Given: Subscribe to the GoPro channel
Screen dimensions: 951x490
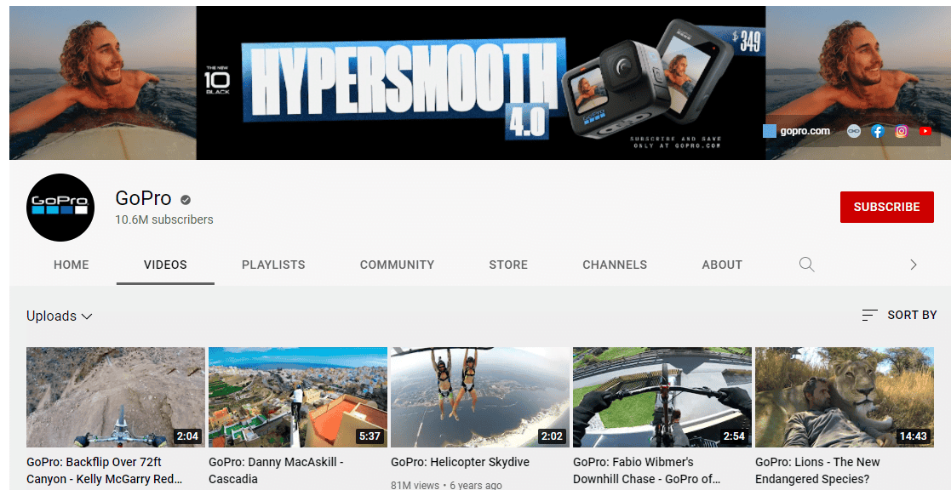Looking at the screenshot, I should coord(886,207).
